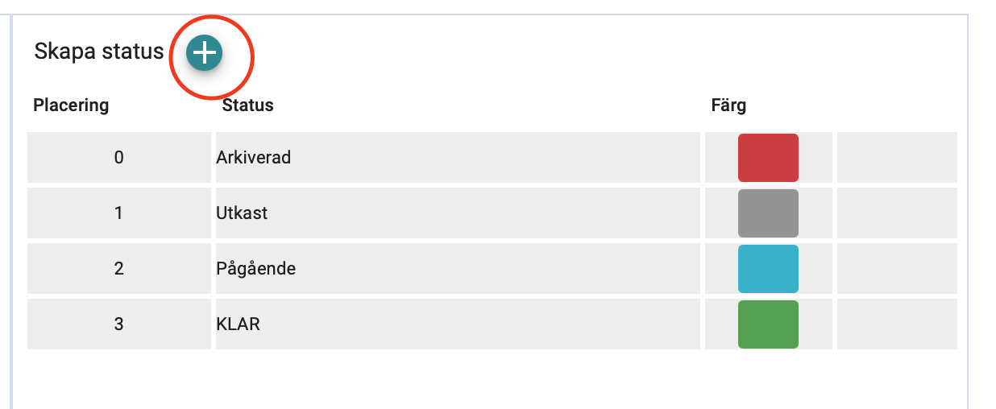Click the empty cell at end of Pågående row

click(x=897, y=269)
